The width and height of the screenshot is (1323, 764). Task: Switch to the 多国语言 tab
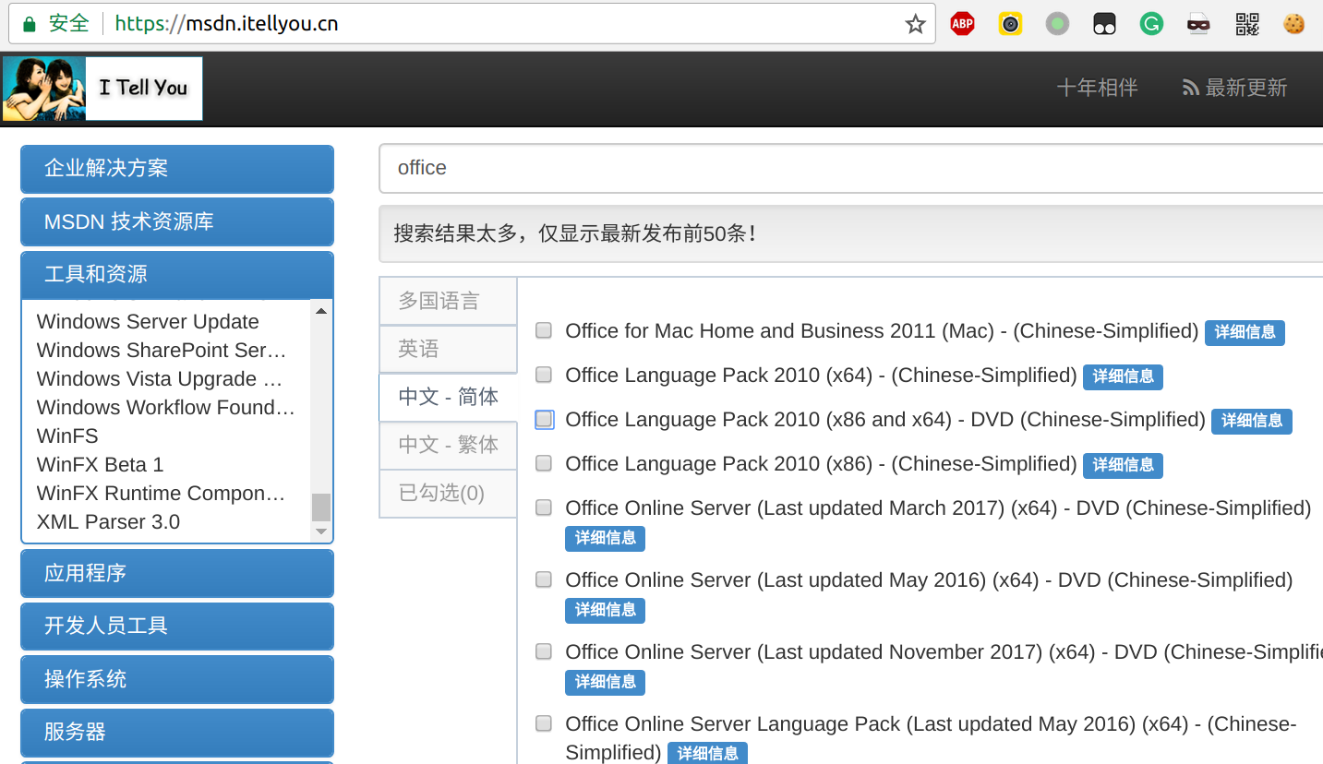[x=448, y=301]
